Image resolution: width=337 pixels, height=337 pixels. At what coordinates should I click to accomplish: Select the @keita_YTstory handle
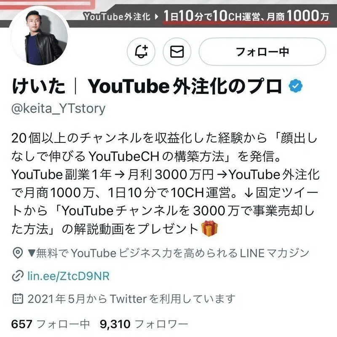tap(58, 109)
